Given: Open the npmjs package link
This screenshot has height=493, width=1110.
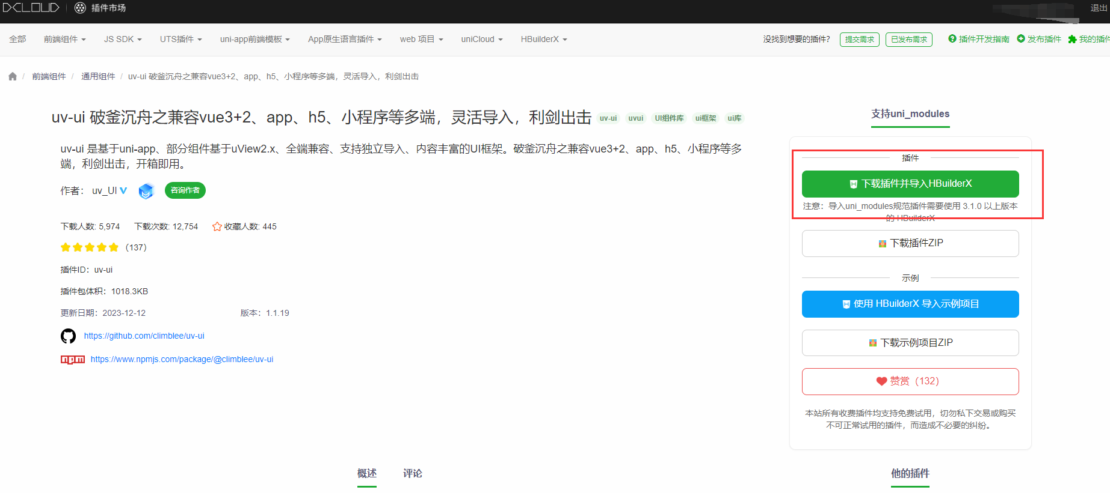Looking at the screenshot, I should [182, 359].
